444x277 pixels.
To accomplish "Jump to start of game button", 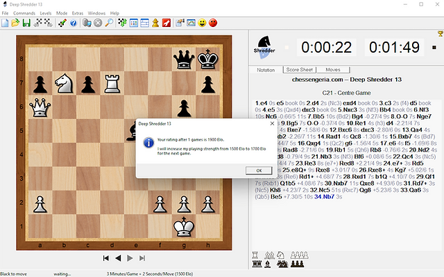I will 106,258.
